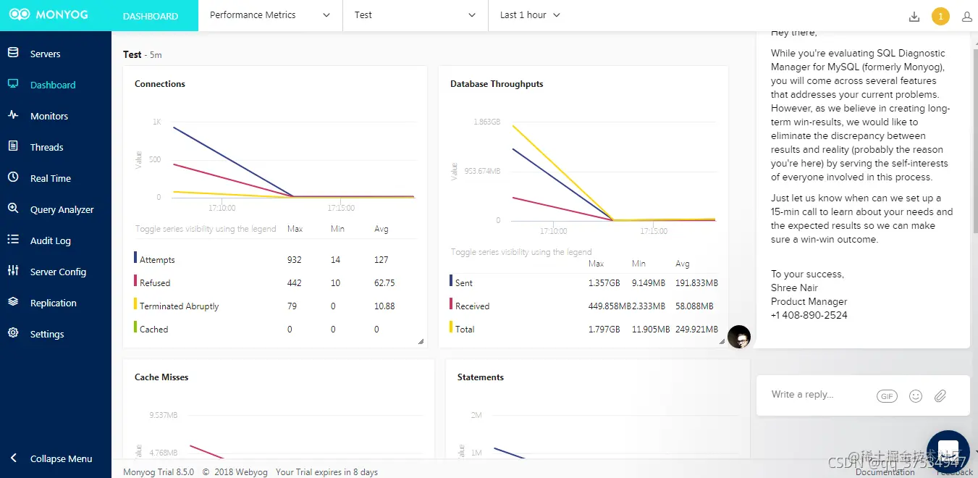Open the Servers icon in sidebar
This screenshot has height=478, width=978.
(x=13, y=53)
